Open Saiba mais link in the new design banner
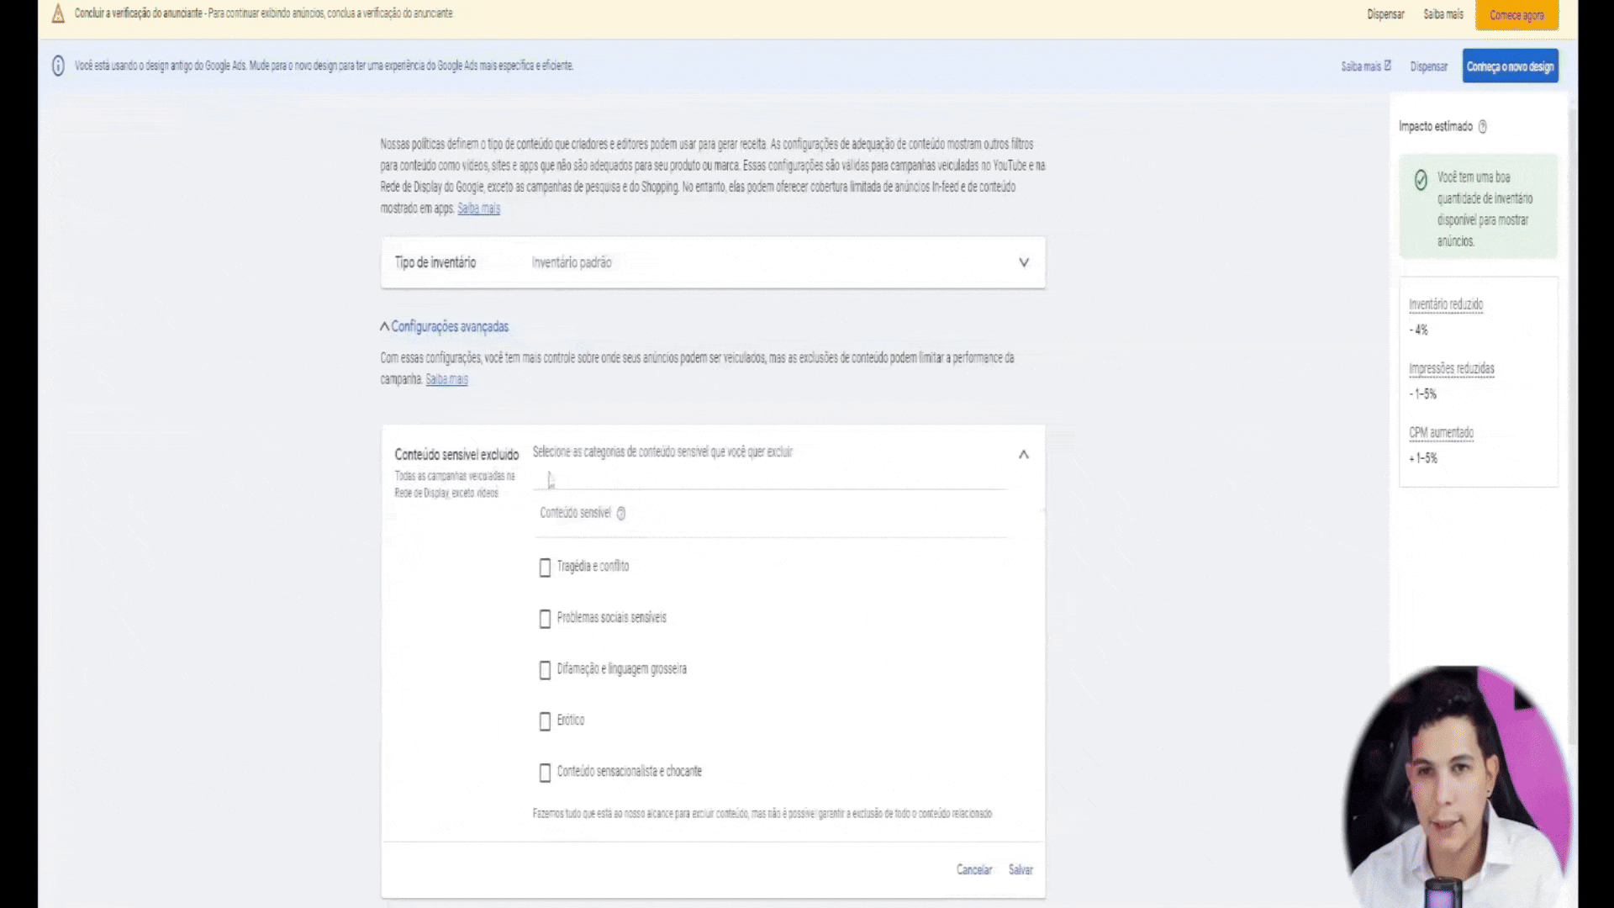Viewport: 1614px width, 908px height. pos(1366,66)
